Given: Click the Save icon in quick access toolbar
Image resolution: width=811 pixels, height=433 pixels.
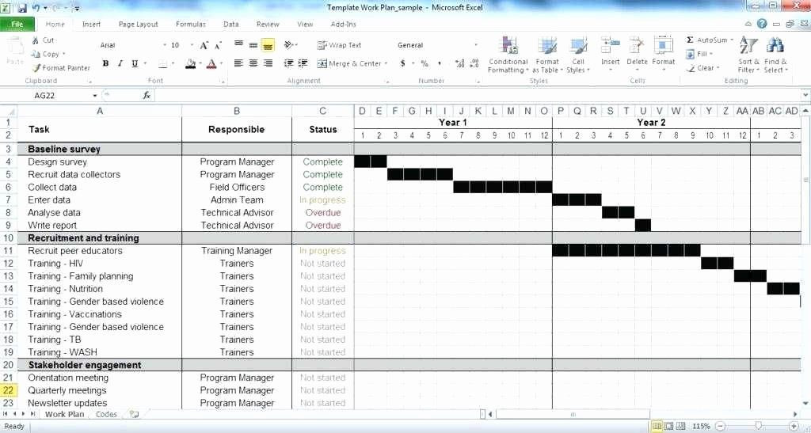Looking at the screenshot, I should coord(22,8).
